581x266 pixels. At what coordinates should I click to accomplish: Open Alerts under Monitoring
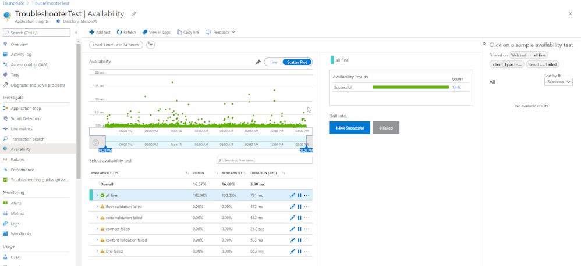tap(16, 203)
